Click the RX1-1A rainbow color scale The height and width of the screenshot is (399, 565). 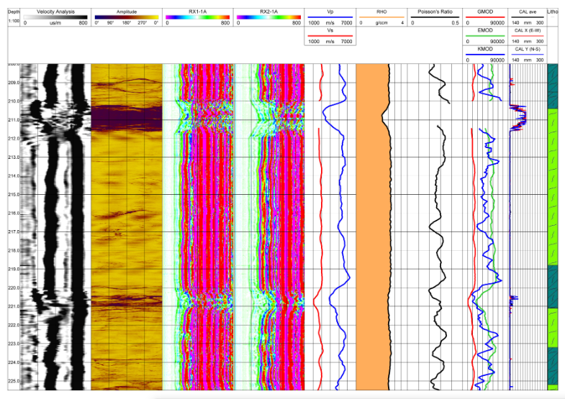(196, 17)
